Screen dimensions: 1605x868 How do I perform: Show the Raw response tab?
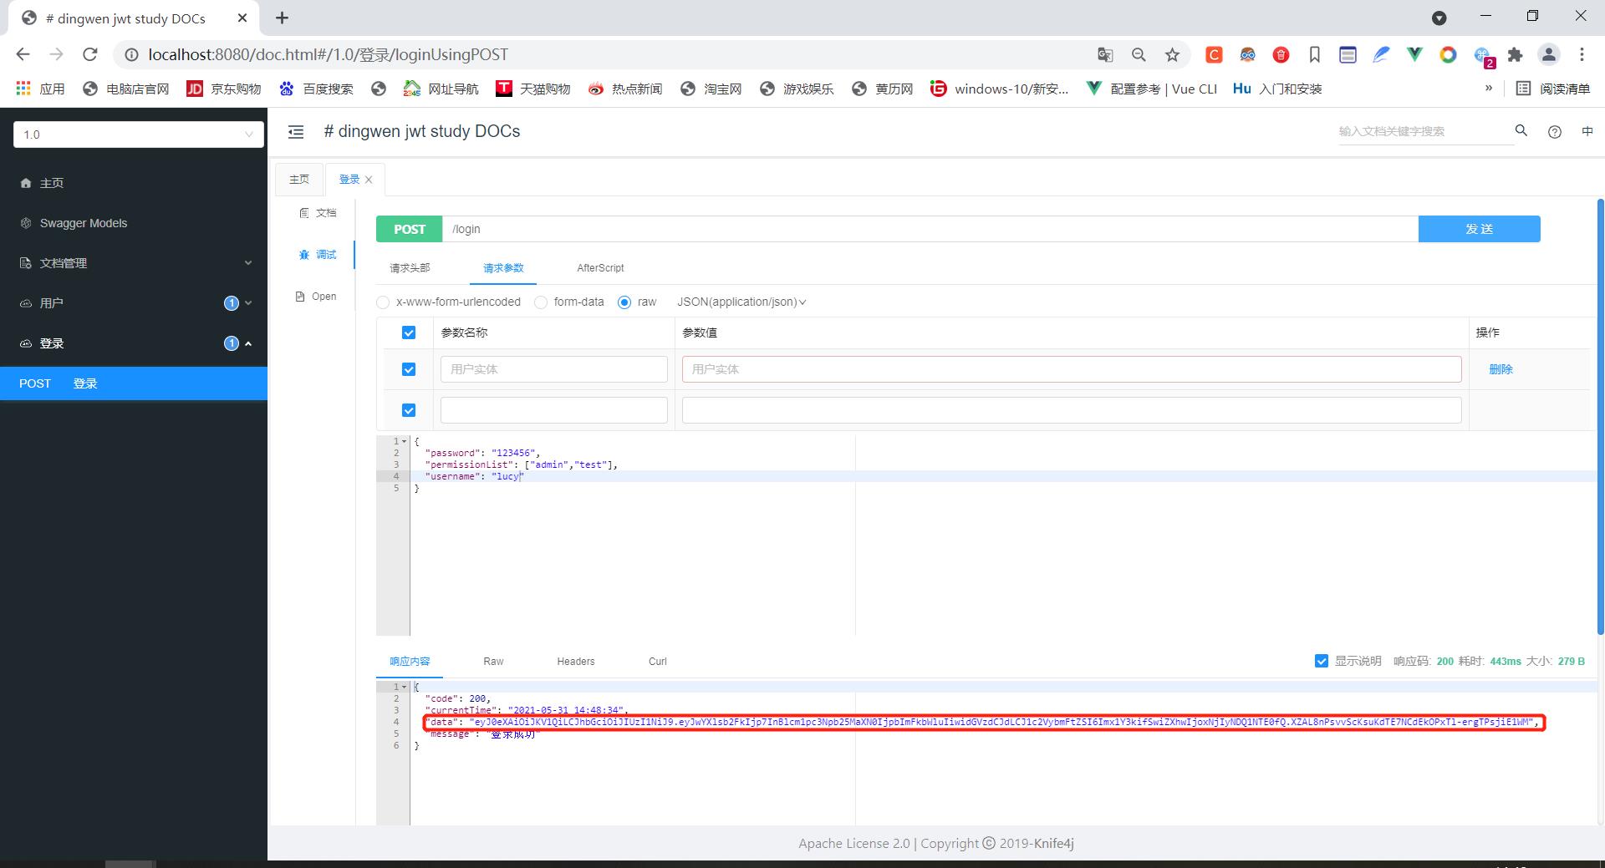(x=493, y=662)
